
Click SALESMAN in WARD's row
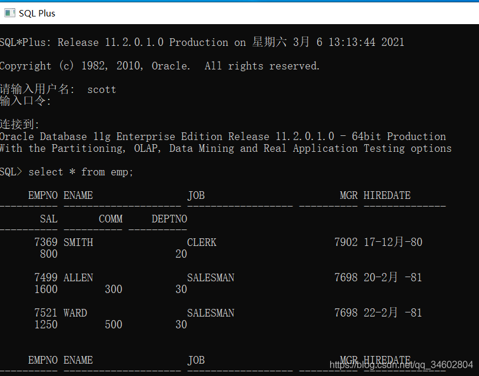point(211,312)
